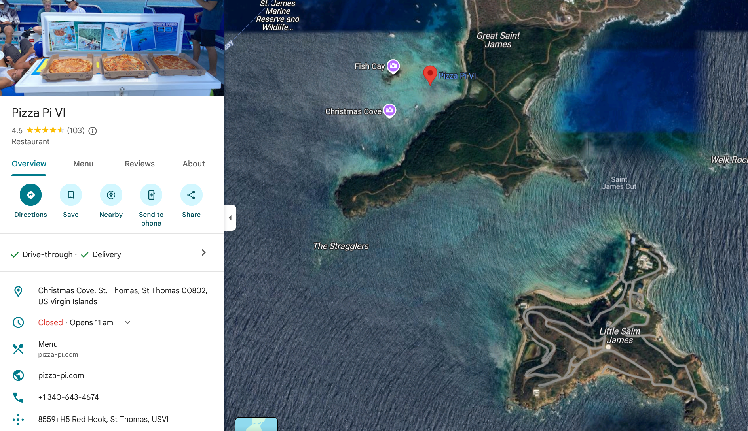
Task: Save Pizza Pi VI using the bookmark icon
Action: [71, 195]
